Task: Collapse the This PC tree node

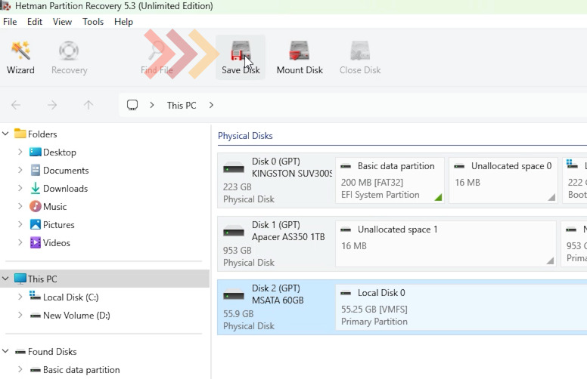Action: (5, 279)
